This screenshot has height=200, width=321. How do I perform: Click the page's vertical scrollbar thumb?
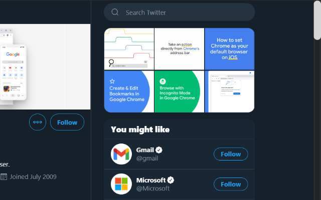(x=317, y=20)
